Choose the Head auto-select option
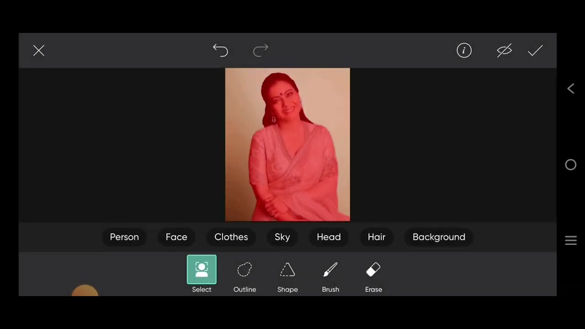The width and height of the screenshot is (585, 329). (329, 237)
